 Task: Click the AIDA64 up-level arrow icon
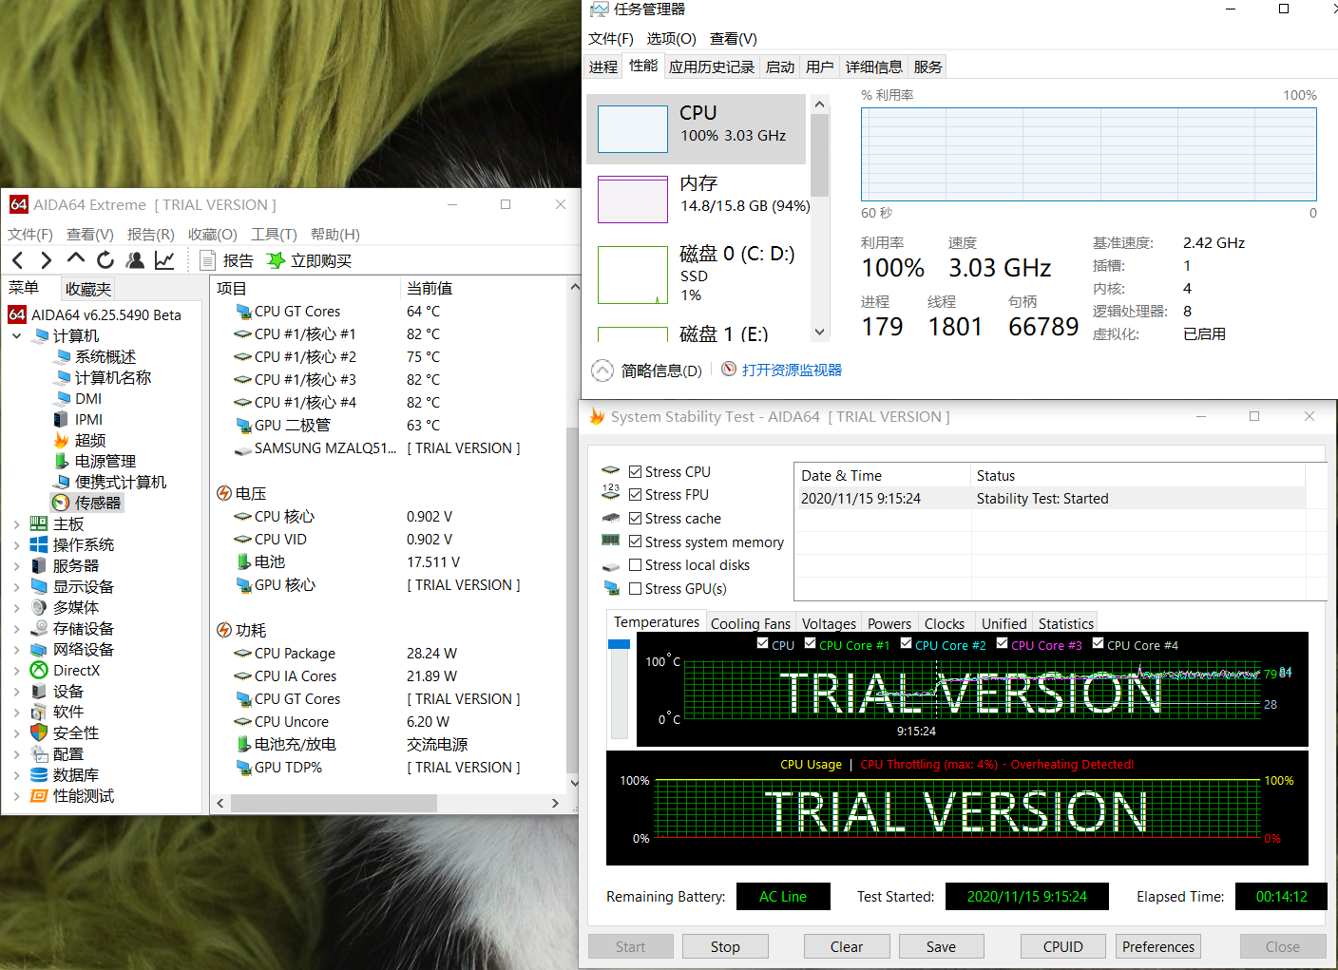(x=76, y=258)
